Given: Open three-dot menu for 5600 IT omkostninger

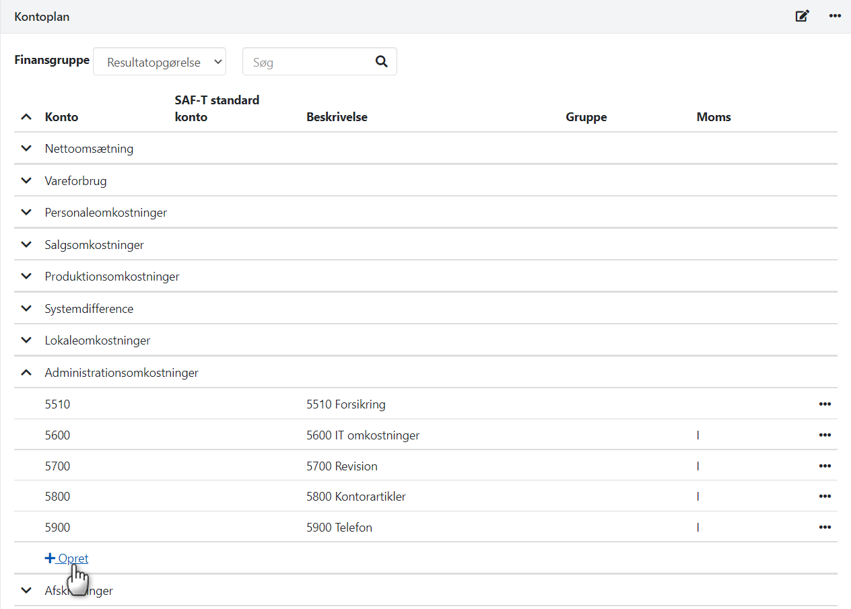Looking at the screenshot, I should 825,435.
